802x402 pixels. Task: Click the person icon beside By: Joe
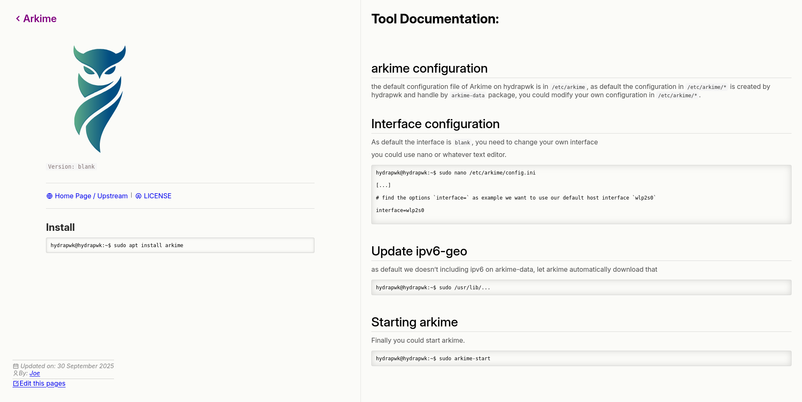[x=15, y=374]
